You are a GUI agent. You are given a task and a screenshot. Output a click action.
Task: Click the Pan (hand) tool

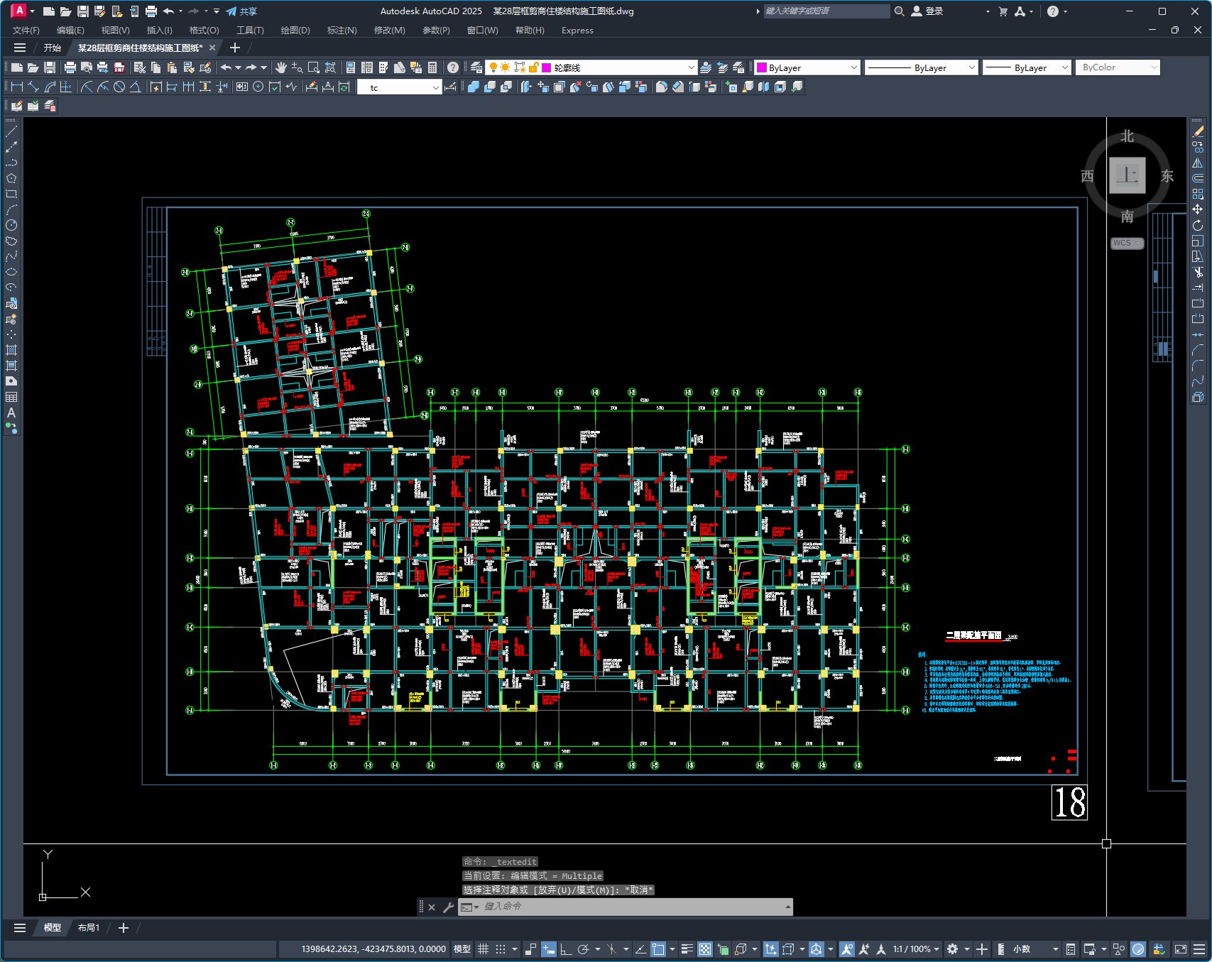281,67
